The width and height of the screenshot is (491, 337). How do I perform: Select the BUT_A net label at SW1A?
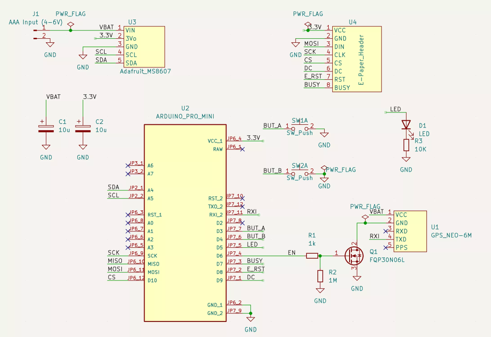click(272, 126)
